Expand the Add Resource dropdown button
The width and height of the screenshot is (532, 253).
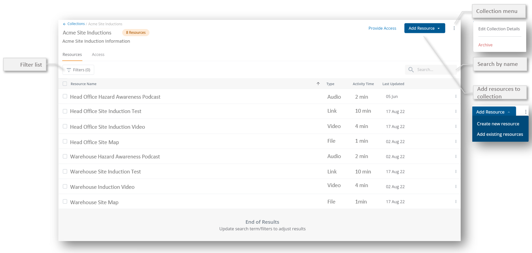pos(425,28)
